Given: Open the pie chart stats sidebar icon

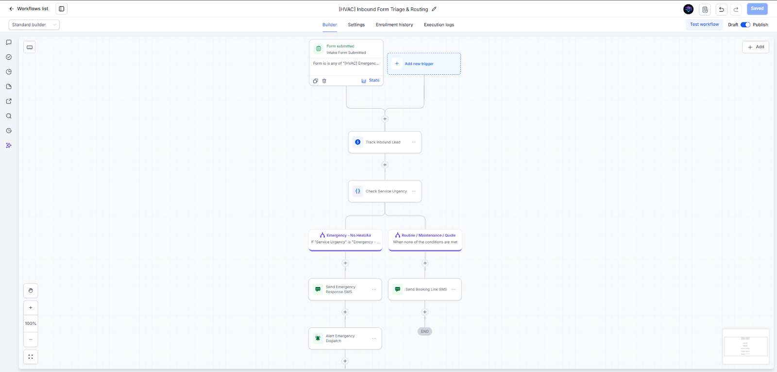Looking at the screenshot, I should (x=9, y=72).
